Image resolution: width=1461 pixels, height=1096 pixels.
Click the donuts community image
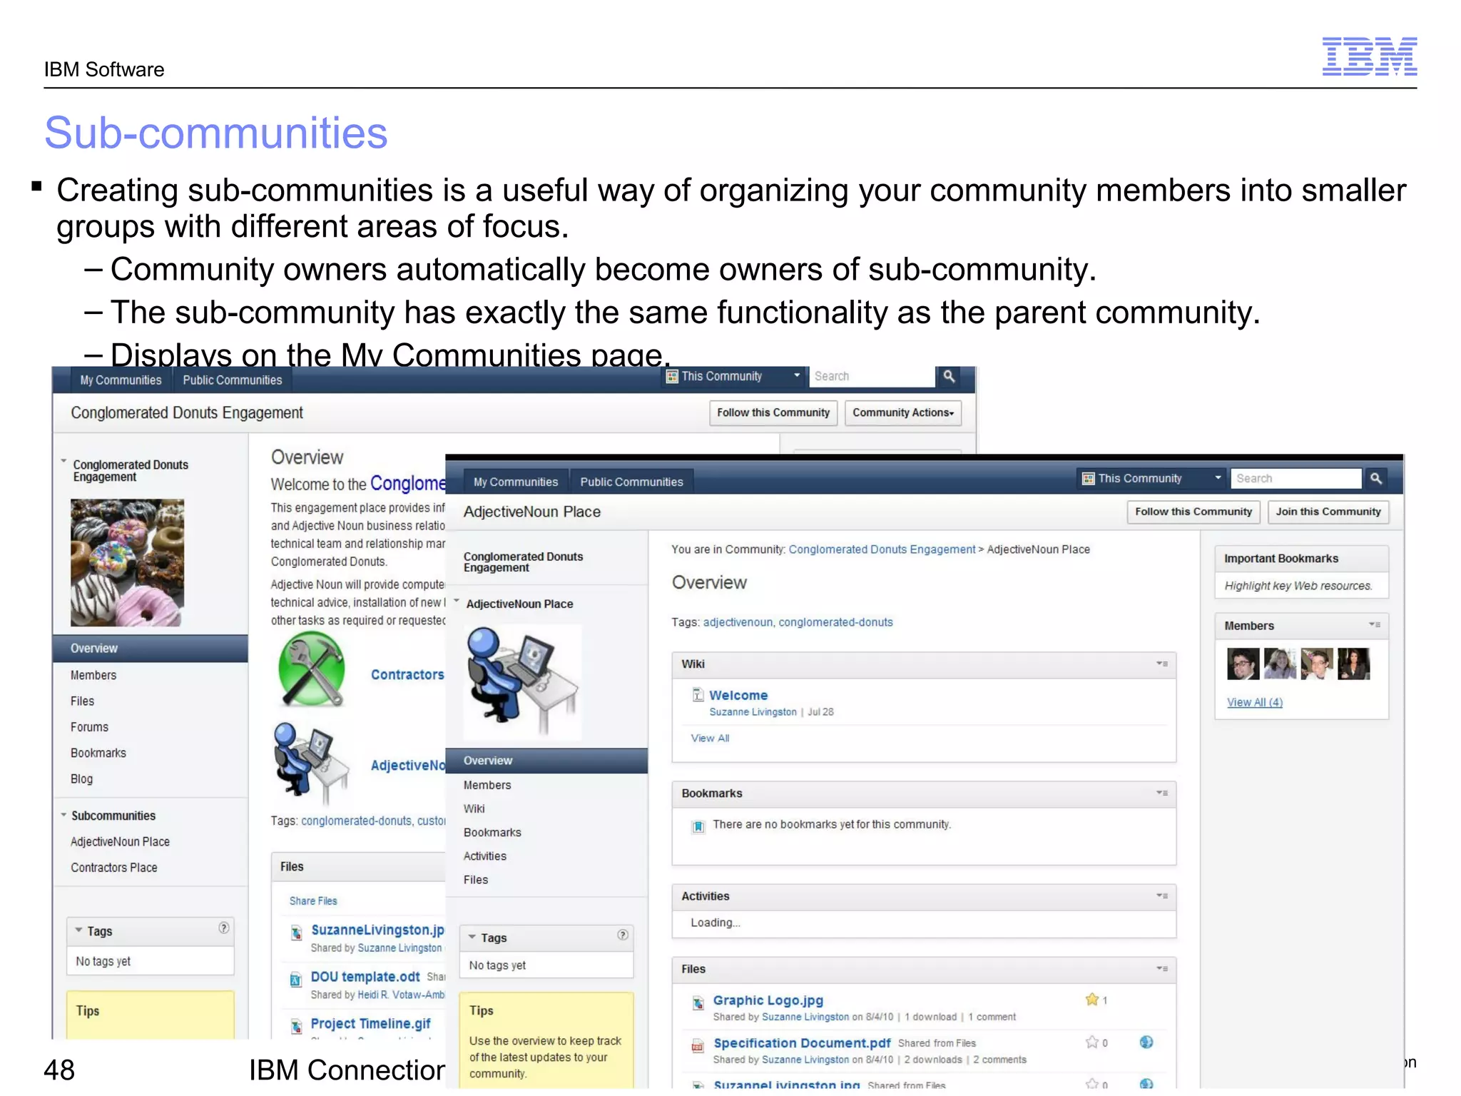coord(127,563)
